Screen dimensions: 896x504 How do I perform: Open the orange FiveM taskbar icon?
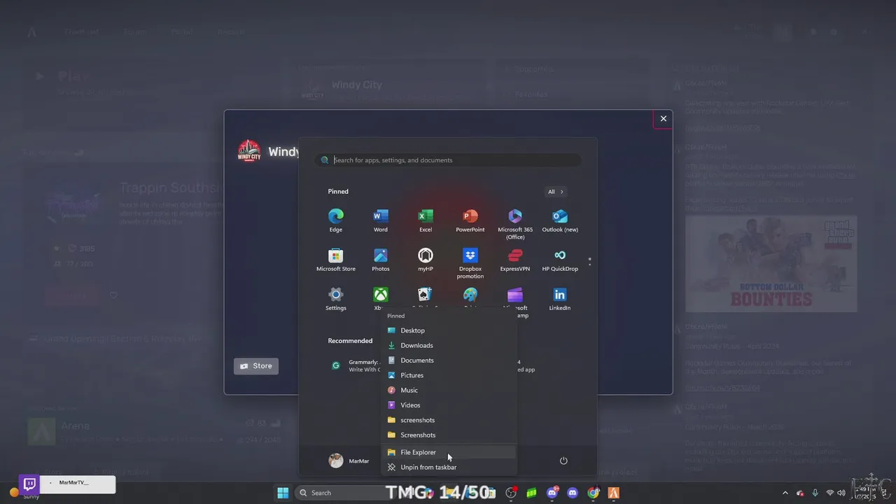(614, 493)
